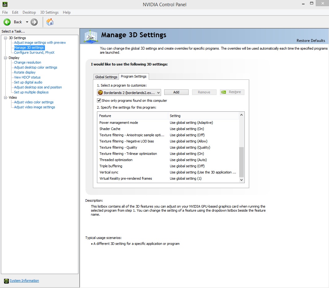Select the Program Settings tab
Screen dimensions: 329x288
[x=134, y=77]
